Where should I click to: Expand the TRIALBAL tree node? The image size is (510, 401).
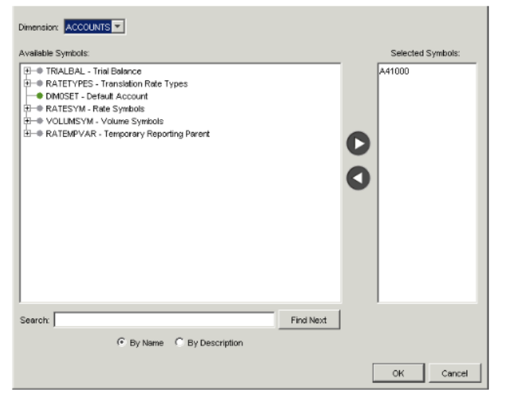pos(27,71)
